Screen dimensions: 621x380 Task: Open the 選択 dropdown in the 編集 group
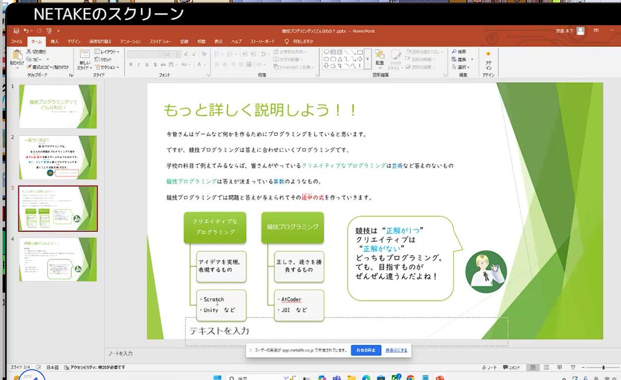point(461,67)
